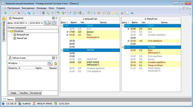Click the checkmark on 16:00 Ушу row
Image resolution: width=193 pixels, height=109 pixels.
click(128, 29)
